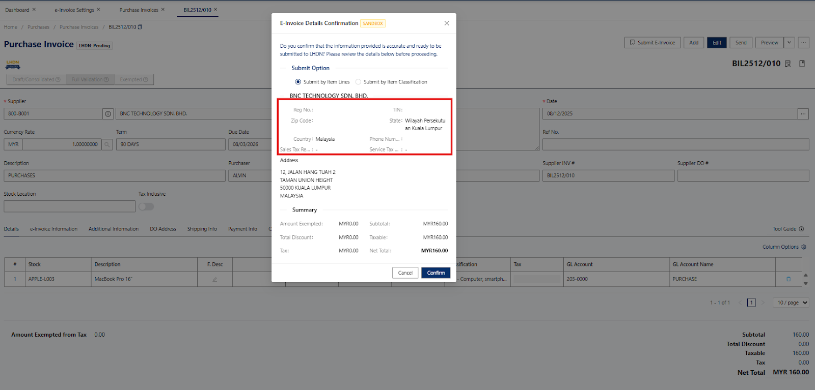This screenshot has width=815, height=390.
Task: Click the Preview button
Action: coord(770,43)
